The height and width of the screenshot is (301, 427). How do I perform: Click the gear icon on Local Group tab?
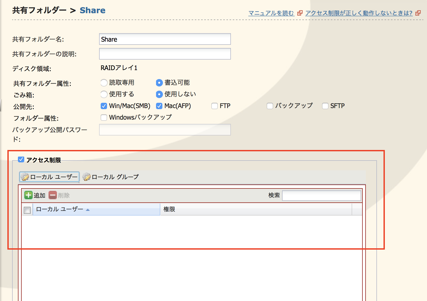(x=86, y=177)
